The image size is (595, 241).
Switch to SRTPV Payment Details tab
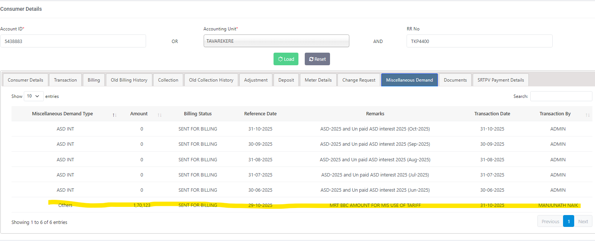pos(501,80)
